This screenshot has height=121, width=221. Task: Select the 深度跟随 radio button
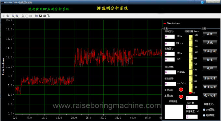click(x=204, y=110)
